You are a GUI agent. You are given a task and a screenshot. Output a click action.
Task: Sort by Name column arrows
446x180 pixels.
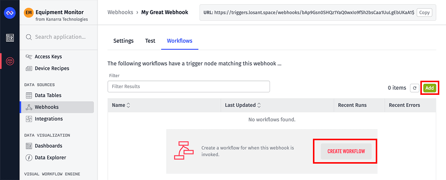(x=128, y=105)
